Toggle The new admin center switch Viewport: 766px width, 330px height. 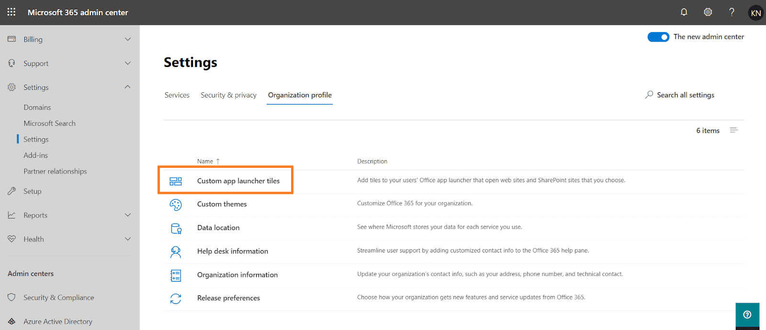tap(658, 37)
